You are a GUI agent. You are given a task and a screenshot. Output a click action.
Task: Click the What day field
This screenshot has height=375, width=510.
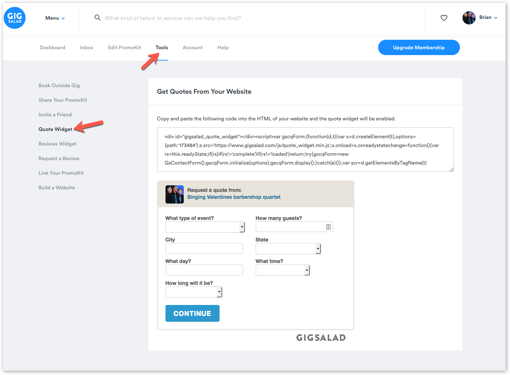click(x=204, y=270)
